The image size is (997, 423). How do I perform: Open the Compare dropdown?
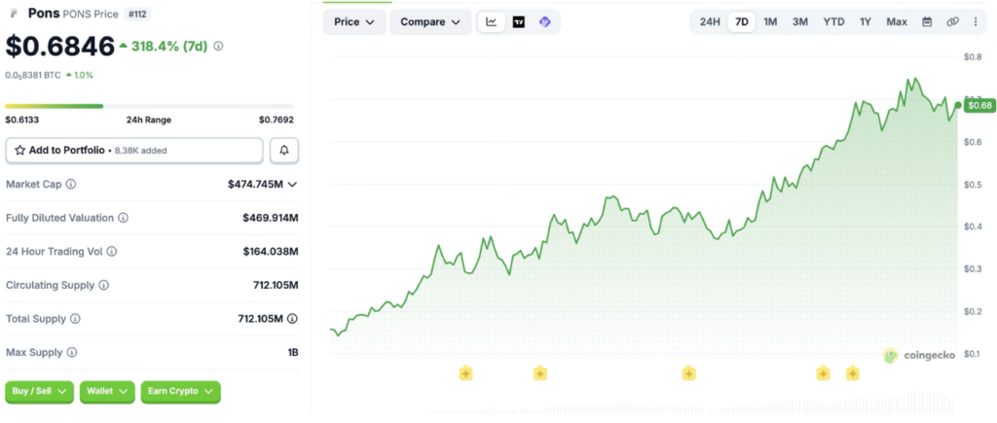(430, 22)
